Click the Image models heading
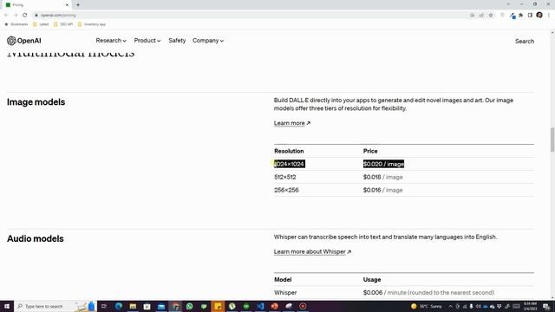 36,102
